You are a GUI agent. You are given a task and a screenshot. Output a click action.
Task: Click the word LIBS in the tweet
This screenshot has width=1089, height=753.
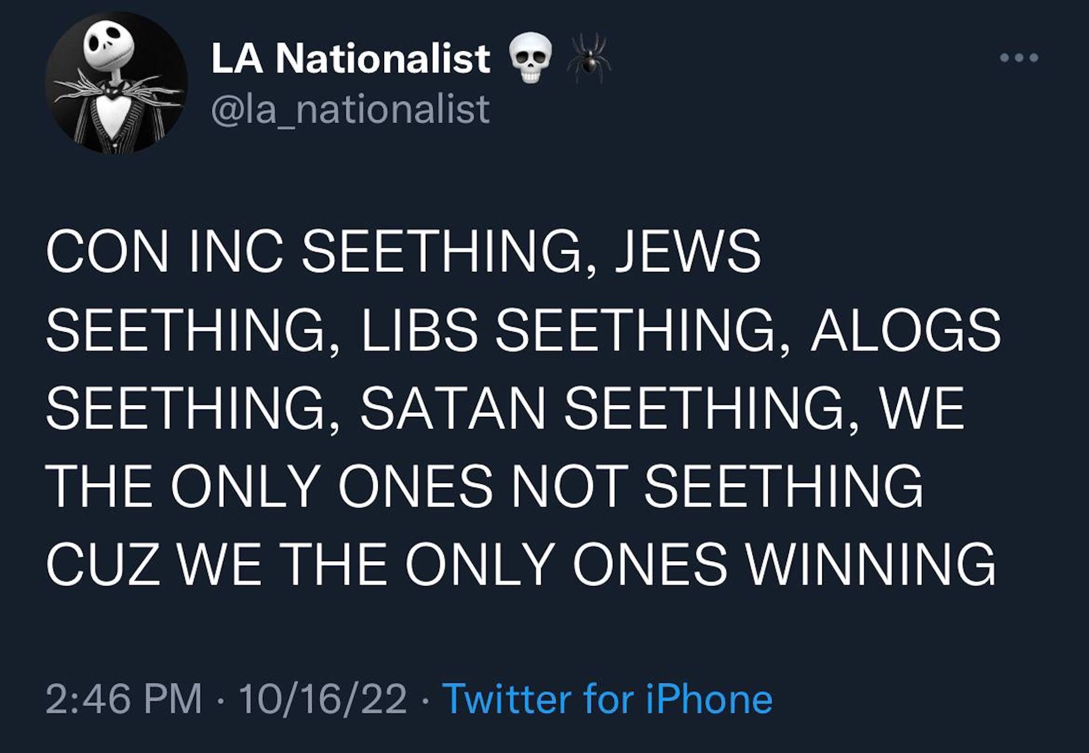(420, 329)
